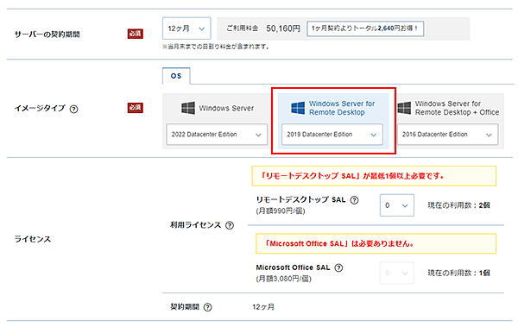
Task: Click the リモートデスクトップ SAL required warning message
Action: (374, 176)
